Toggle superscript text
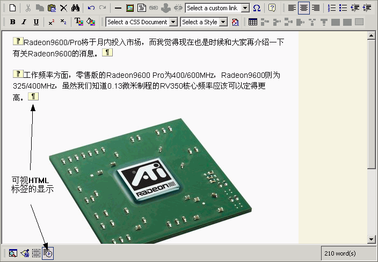Image resolution: width=378 pixels, height=262 pixels. point(52,22)
